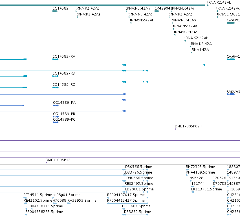Screen dimensions: 240x216
Task: Open the tRNA:N5:42Ac feature label
Action: point(182,8)
